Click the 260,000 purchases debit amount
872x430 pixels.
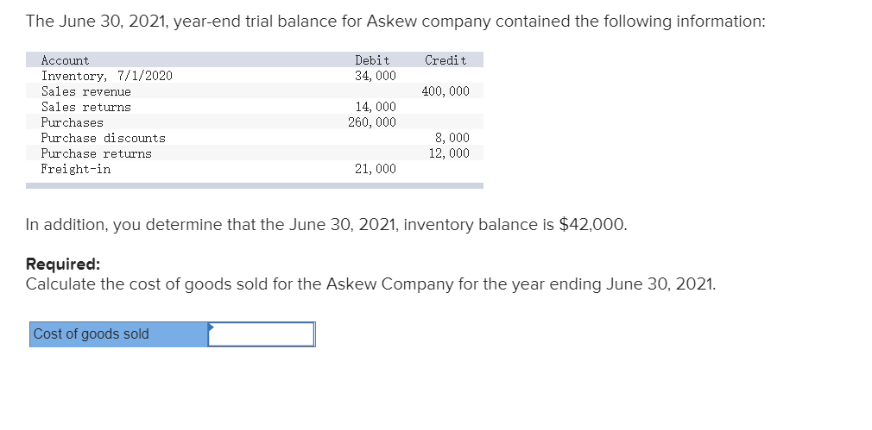(x=372, y=122)
